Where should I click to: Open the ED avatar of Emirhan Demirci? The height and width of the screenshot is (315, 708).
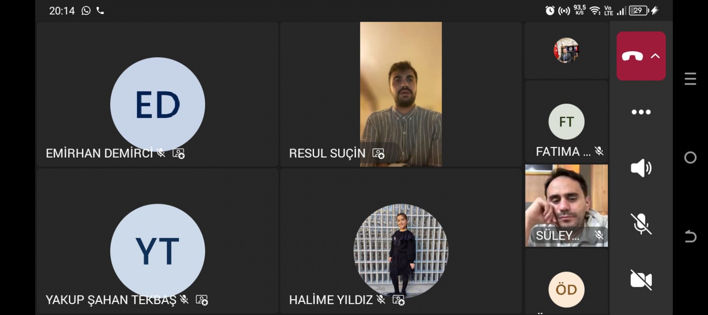point(157,105)
